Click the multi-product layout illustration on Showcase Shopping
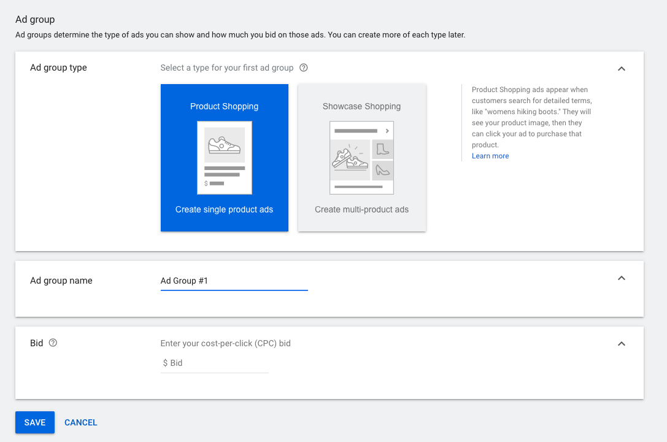 (x=361, y=157)
